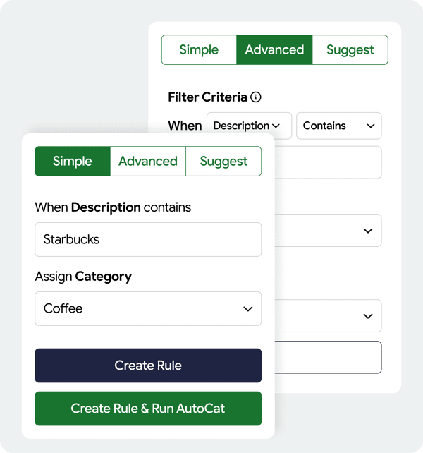The width and height of the screenshot is (423, 453).
Task: Click the Create Rule button
Action: (x=148, y=366)
